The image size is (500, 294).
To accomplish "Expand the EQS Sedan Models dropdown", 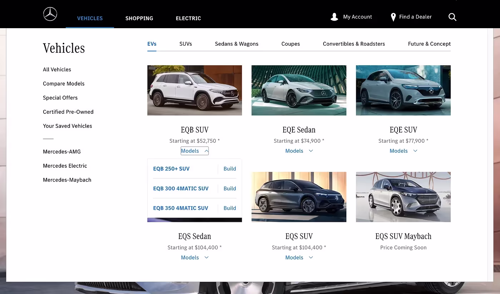I will click(194, 258).
